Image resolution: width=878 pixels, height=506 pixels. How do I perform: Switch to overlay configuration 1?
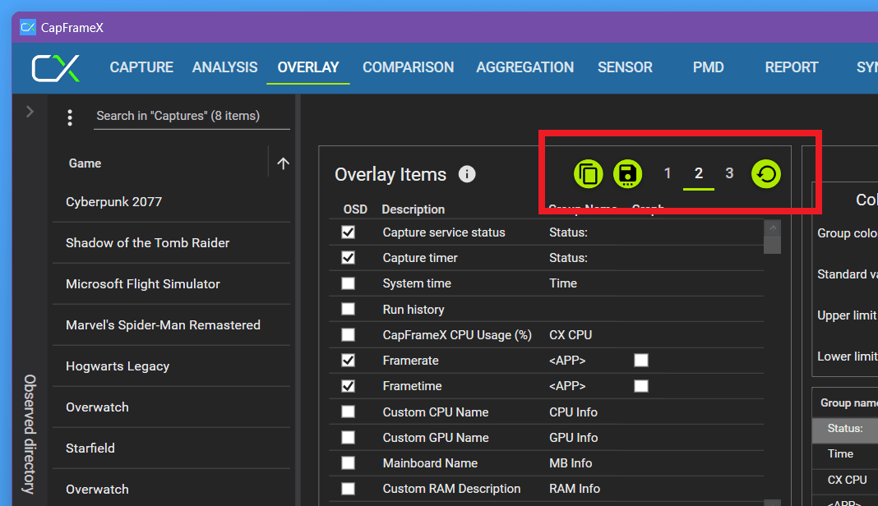668,173
